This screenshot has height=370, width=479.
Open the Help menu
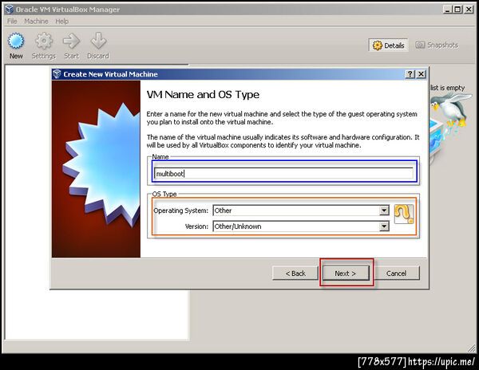click(61, 22)
